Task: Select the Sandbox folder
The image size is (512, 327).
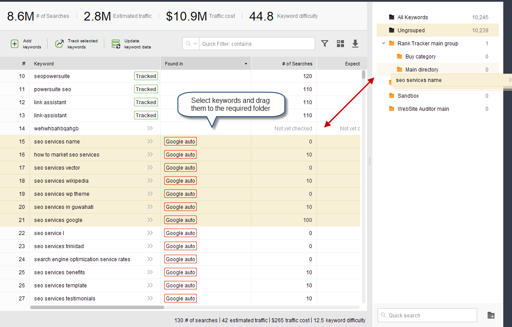Action: pyautogui.click(x=408, y=96)
